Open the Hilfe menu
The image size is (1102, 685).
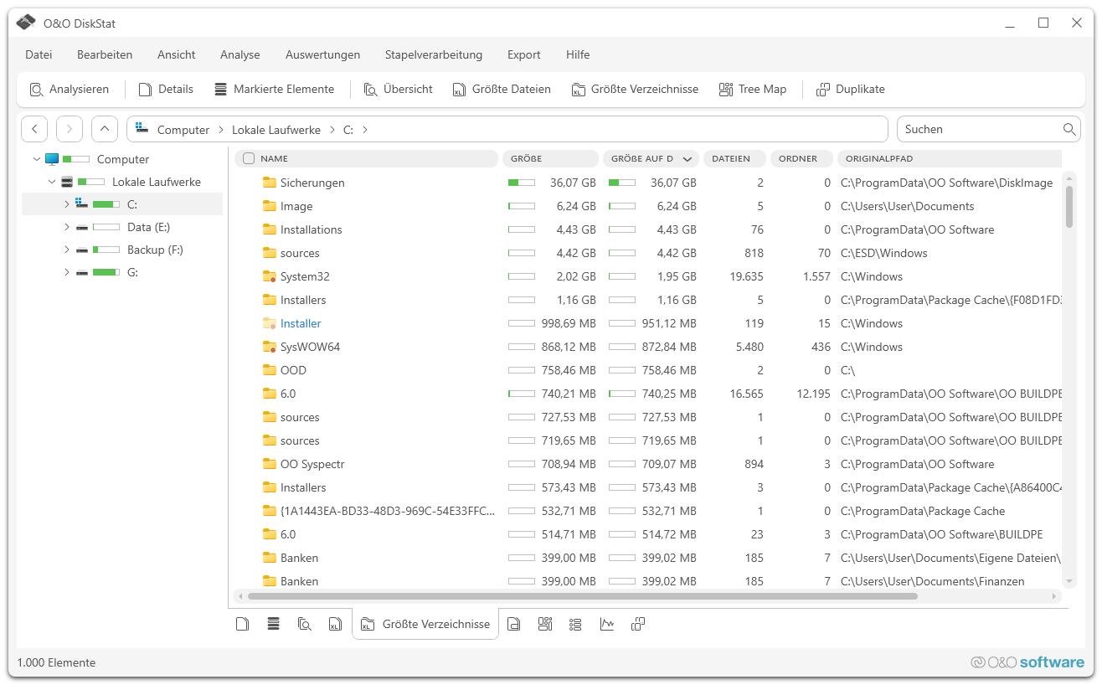578,54
